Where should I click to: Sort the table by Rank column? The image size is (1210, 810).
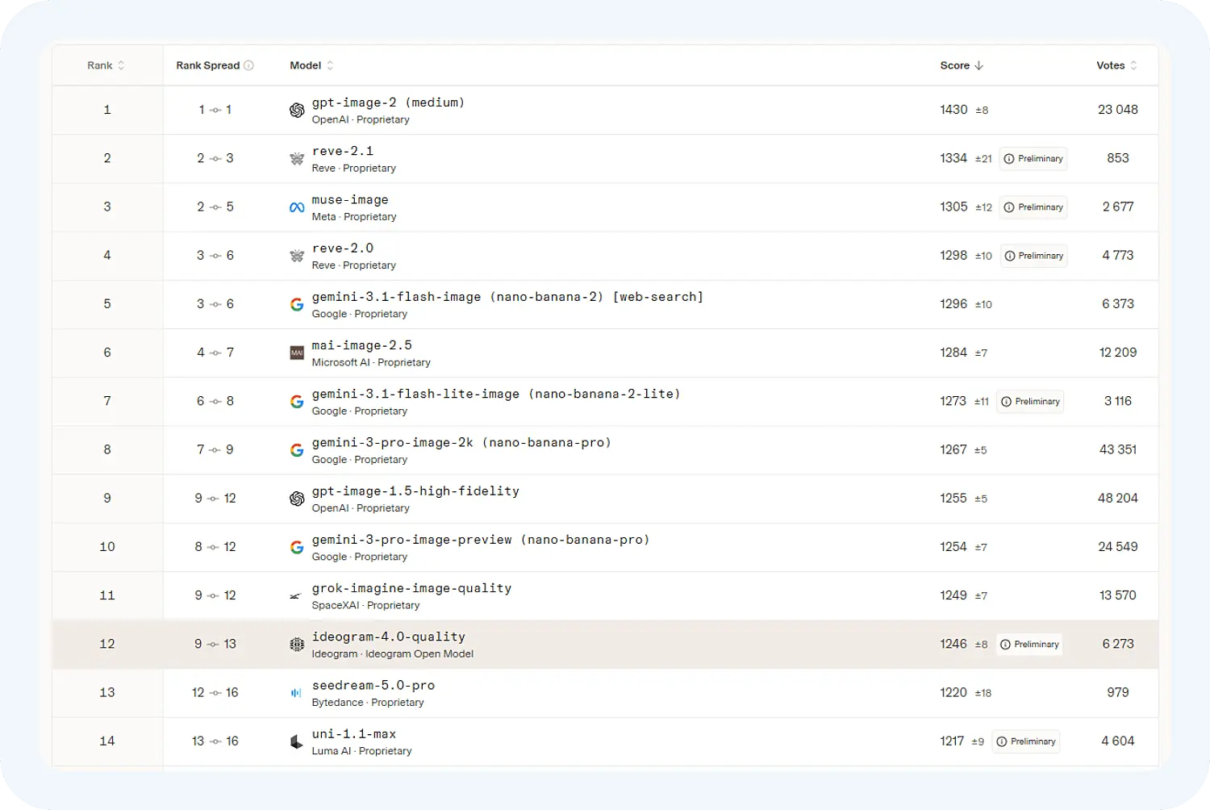pos(106,65)
